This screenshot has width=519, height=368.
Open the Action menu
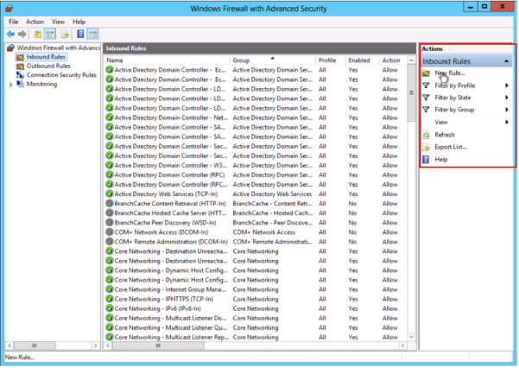(x=35, y=21)
